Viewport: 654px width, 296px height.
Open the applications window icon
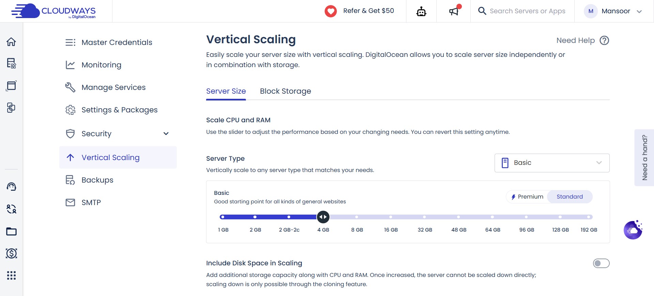point(11,85)
